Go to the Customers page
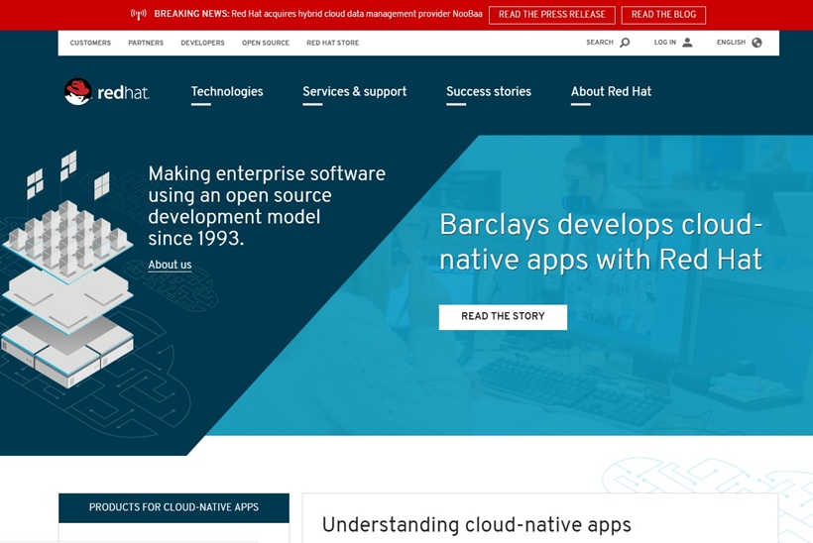Screen dimensions: 813x543 pyautogui.click(x=90, y=43)
